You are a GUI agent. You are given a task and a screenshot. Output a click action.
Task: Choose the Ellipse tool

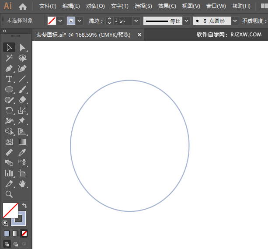9,90
